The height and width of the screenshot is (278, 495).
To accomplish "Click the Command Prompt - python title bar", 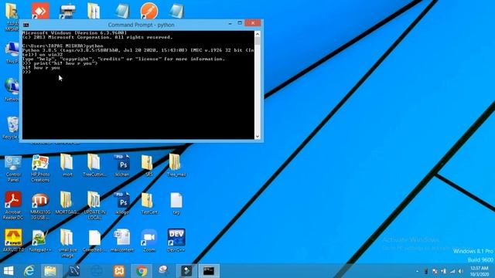I will click(x=141, y=25).
